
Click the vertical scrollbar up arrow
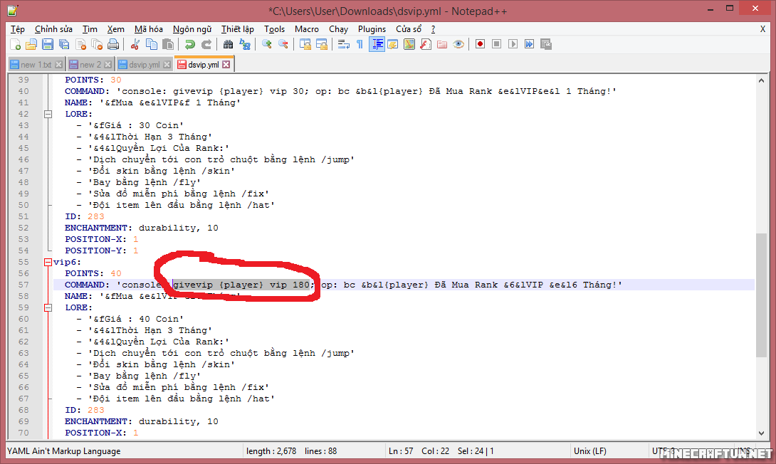click(x=761, y=80)
